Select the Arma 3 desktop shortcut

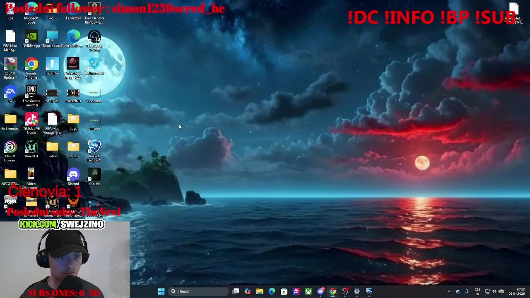10,205
